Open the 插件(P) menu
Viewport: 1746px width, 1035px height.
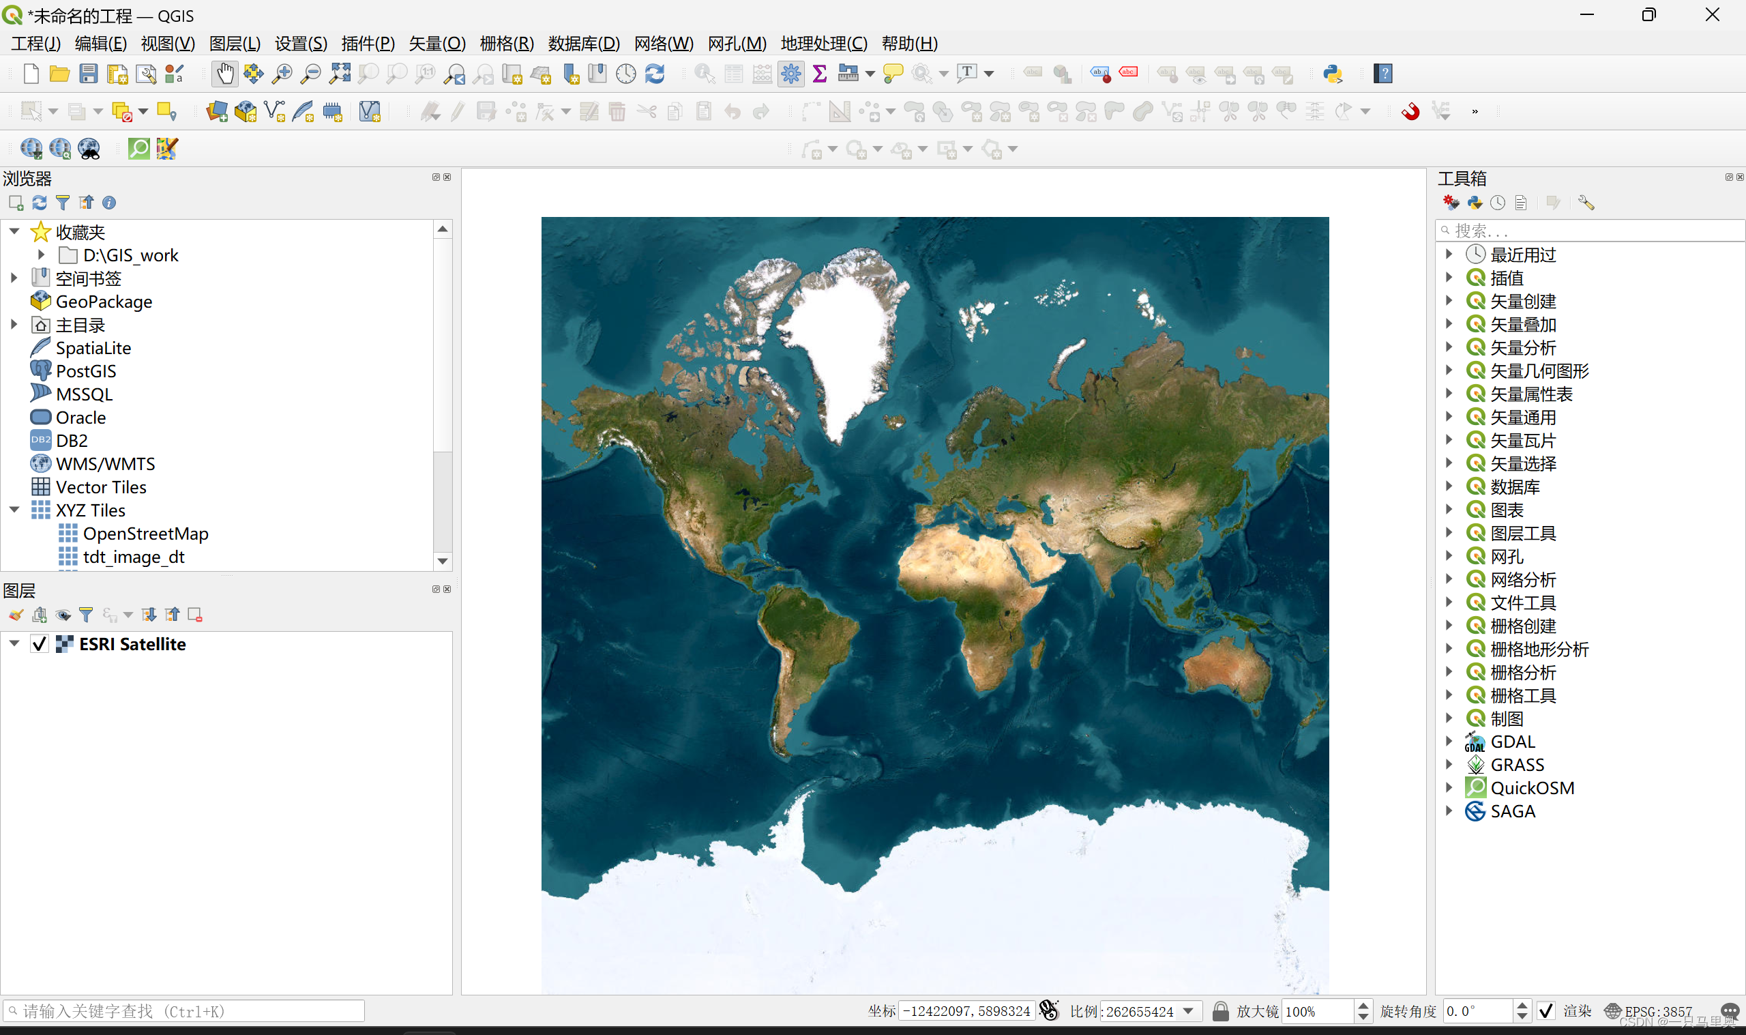point(368,43)
